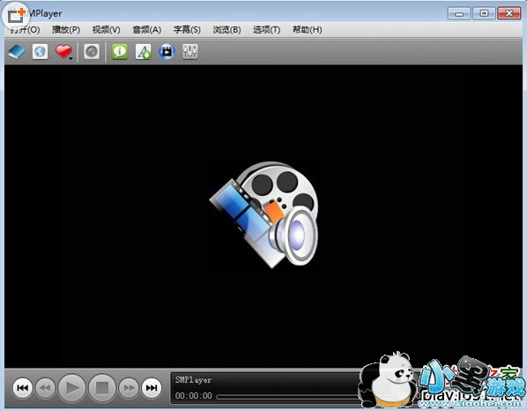Open the blue film clapper icon
Viewport: 527px width, 411px height.
(167, 52)
